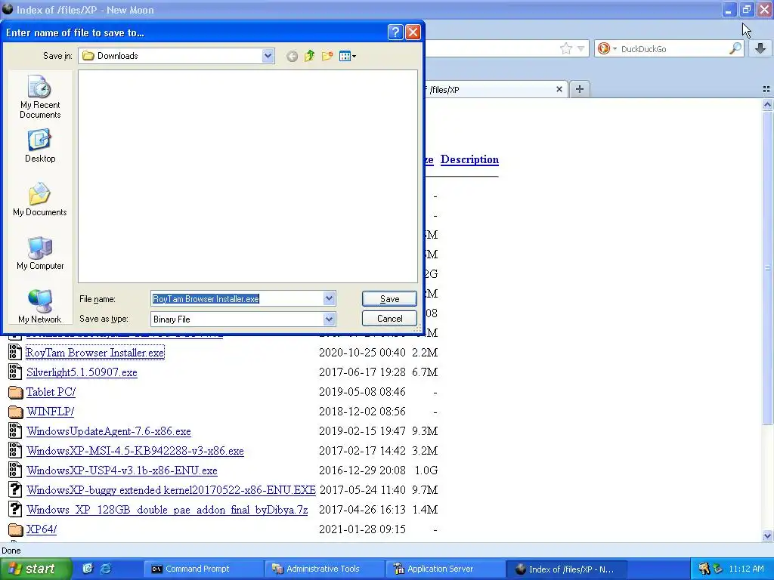
Task: Click the Start button
Action: [x=36, y=569]
